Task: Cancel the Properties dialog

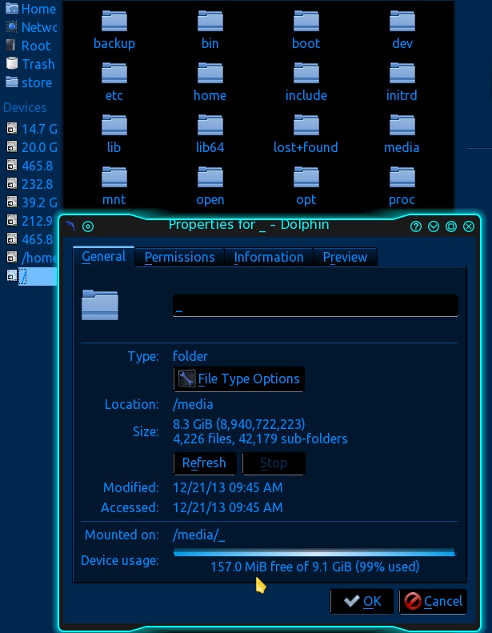Action: coord(433,601)
